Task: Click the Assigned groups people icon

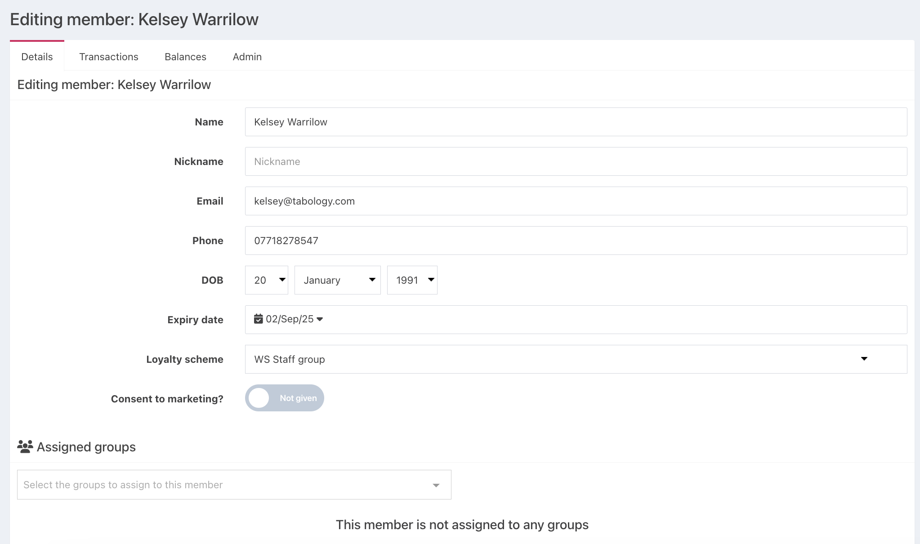Action: pyautogui.click(x=25, y=446)
